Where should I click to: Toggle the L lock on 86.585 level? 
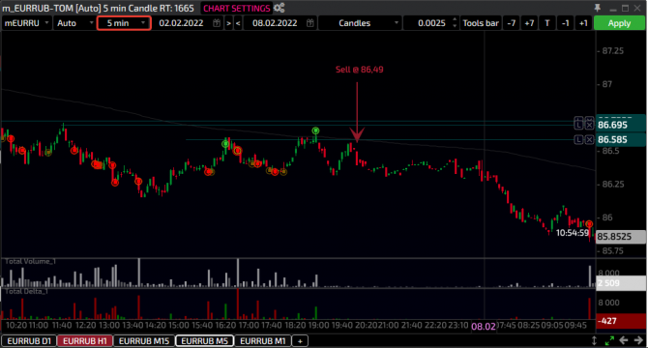pyautogui.click(x=578, y=139)
